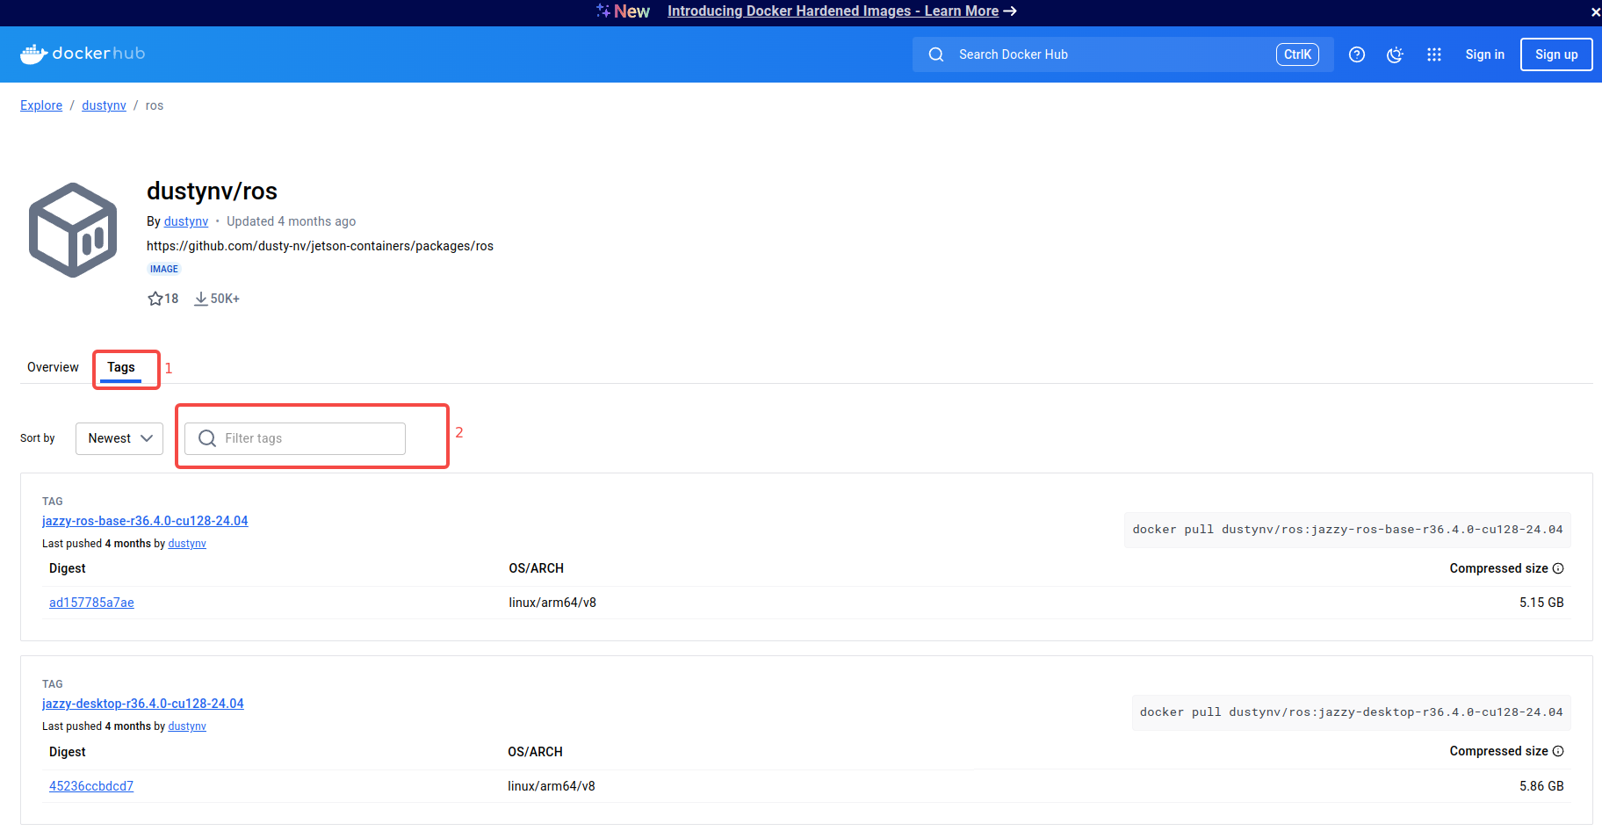Open the apps grid menu icon
The image size is (1602, 838).
(1433, 54)
